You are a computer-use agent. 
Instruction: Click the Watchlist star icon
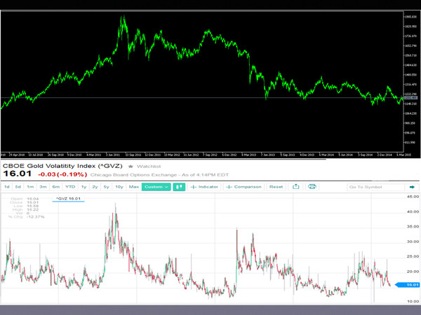pos(131,167)
